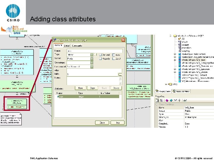
Task: Click the alphabetical sort icon in Properties
Action: coord(161,100)
